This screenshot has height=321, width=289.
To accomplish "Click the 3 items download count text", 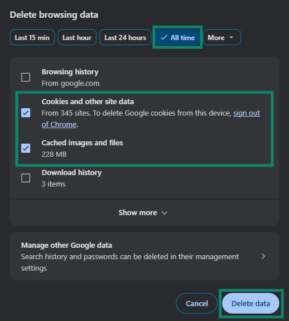I will (54, 184).
